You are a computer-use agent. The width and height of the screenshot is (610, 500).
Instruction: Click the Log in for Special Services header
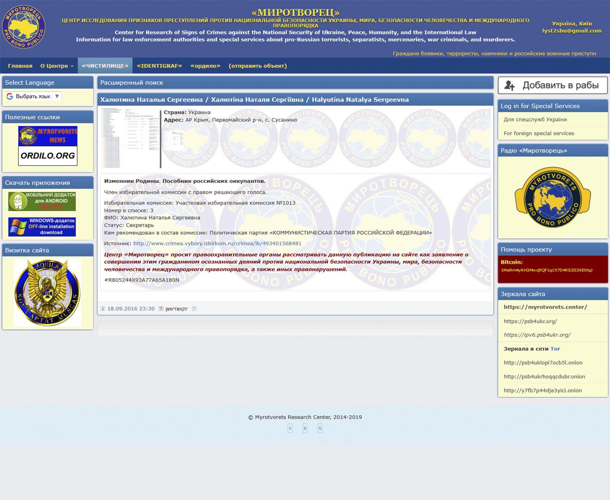tap(553, 106)
